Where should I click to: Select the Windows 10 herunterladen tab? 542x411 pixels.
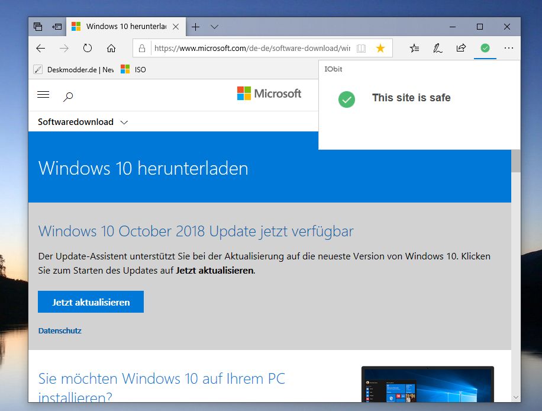[x=126, y=27]
